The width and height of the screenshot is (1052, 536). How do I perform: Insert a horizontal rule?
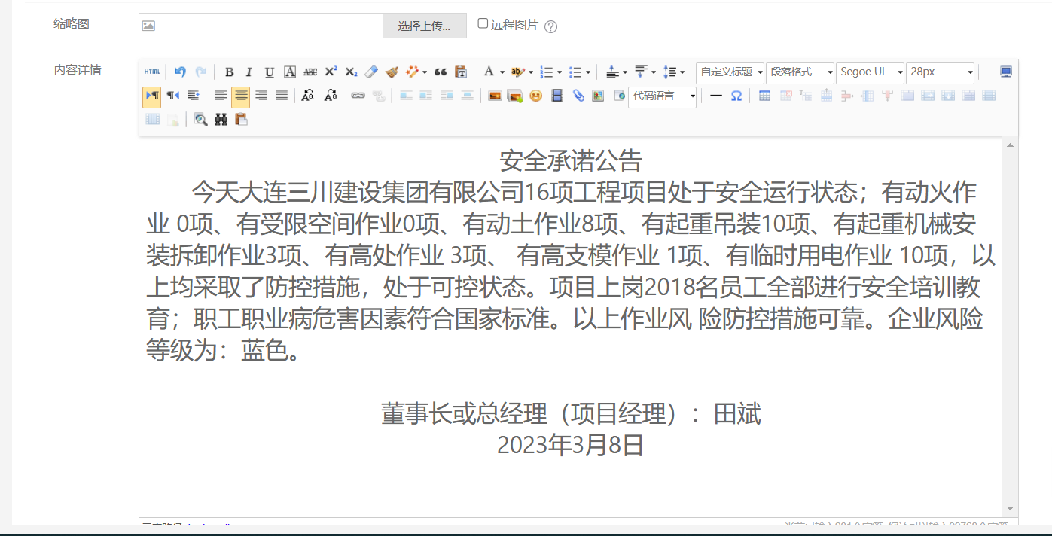pyautogui.click(x=716, y=96)
